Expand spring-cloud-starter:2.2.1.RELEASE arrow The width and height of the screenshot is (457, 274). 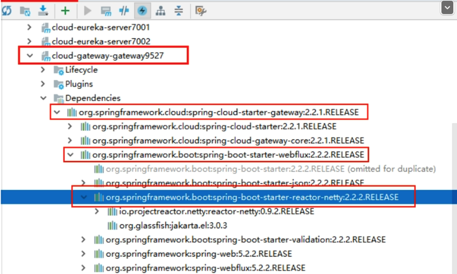[70, 127]
